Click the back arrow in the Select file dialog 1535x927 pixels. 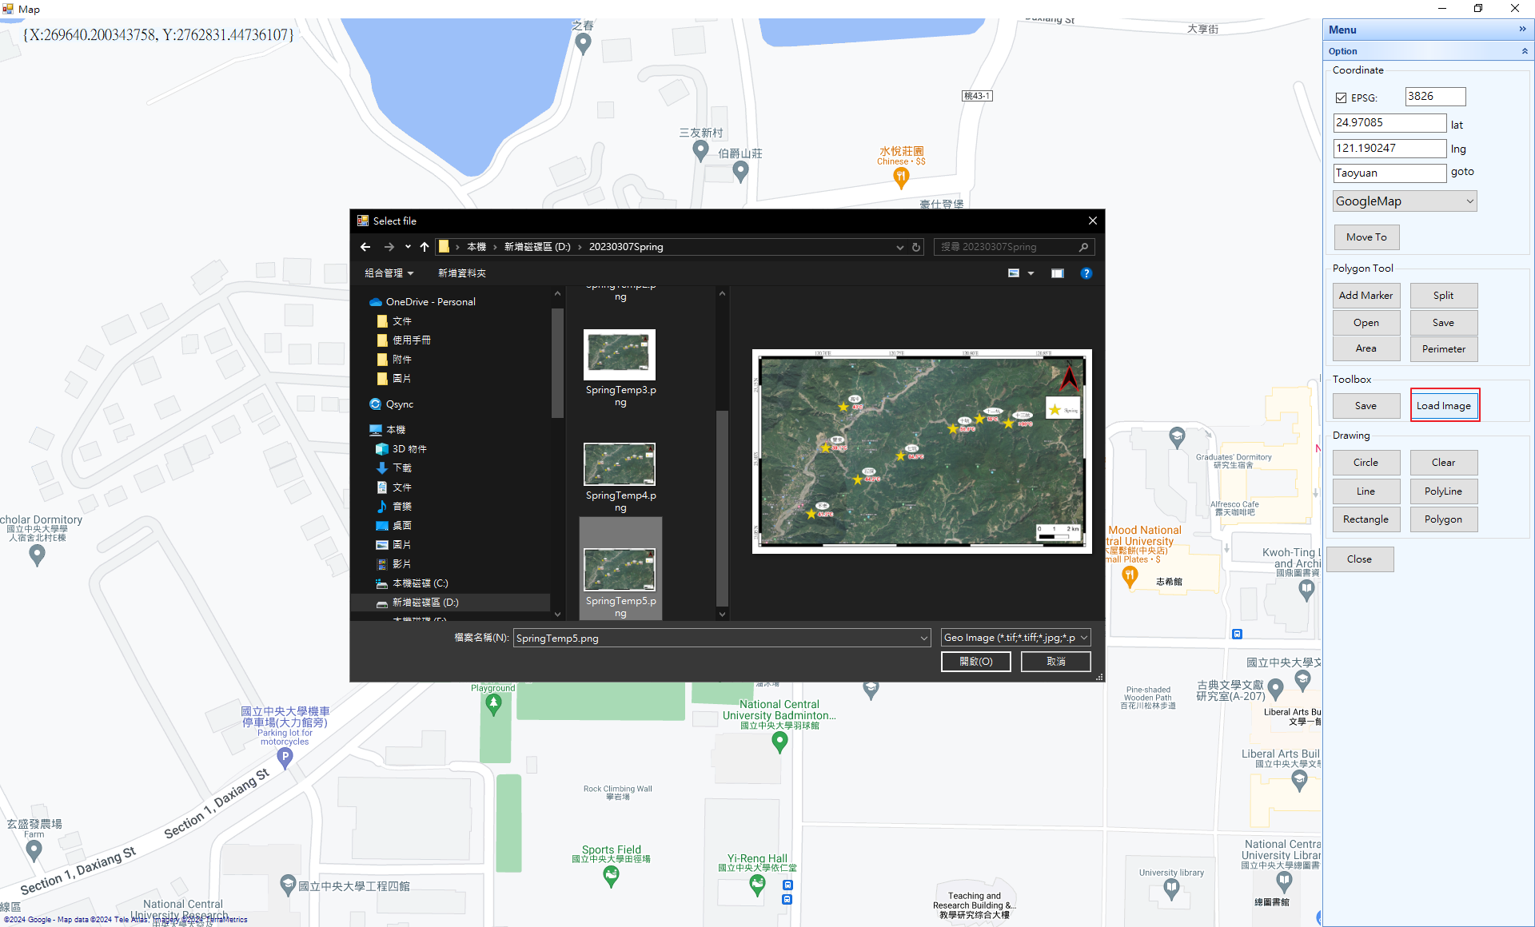[x=365, y=247]
